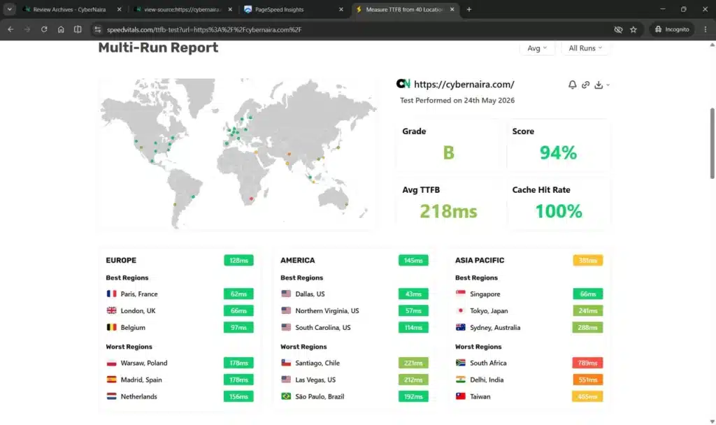Click the forward navigation arrow
The width and height of the screenshot is (716, 425).
point(27,29)
